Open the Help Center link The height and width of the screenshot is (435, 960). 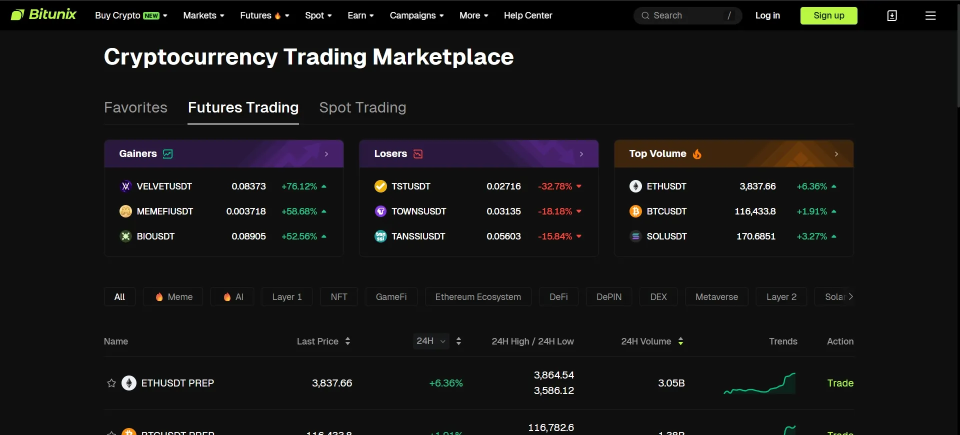(x=528, y=15)
